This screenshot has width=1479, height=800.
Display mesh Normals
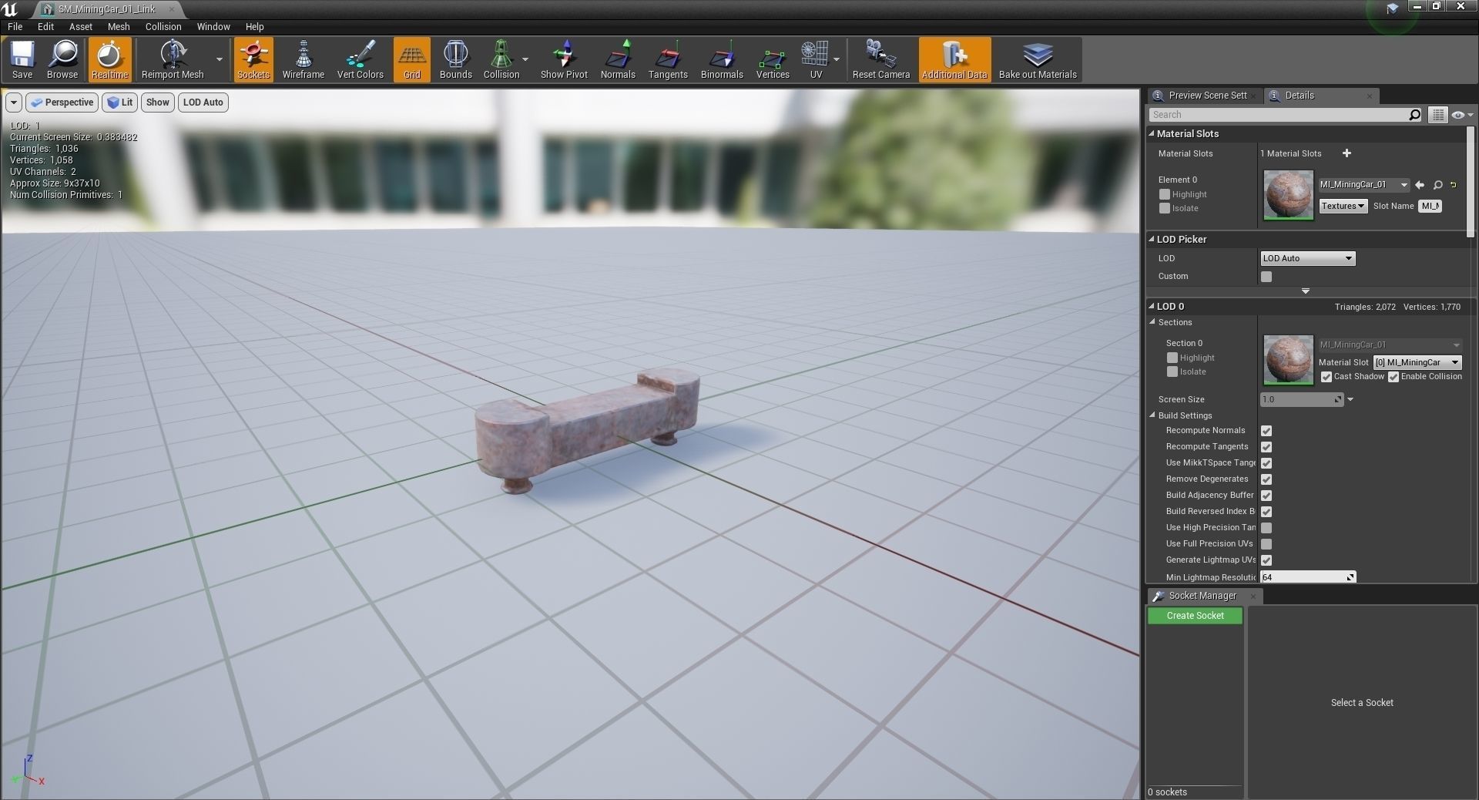[618, 59]
